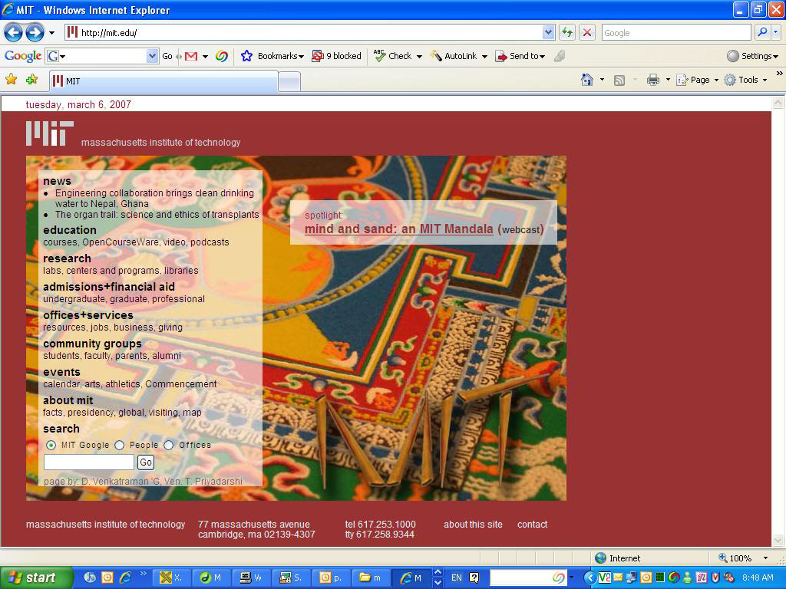Switch to the 'S.' taskbar window
This screenshot has height=589, width=786.
click(x=291, y=577)
